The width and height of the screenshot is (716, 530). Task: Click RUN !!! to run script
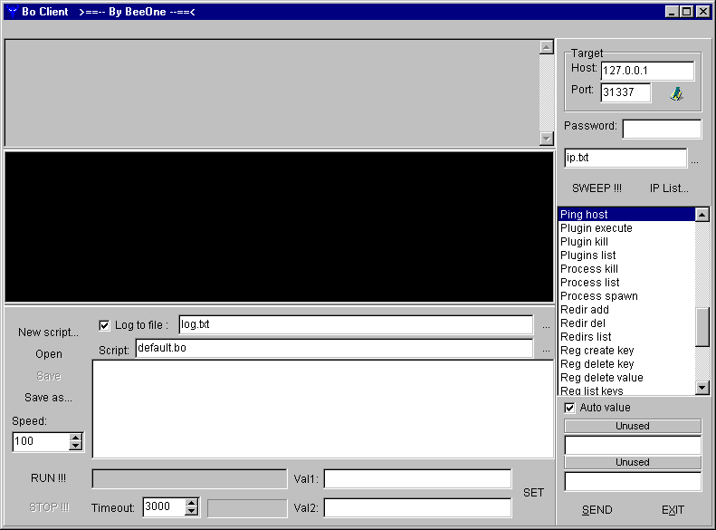coord(48,478)
